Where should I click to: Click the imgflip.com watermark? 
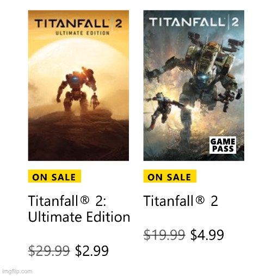[x=17, y=271]
